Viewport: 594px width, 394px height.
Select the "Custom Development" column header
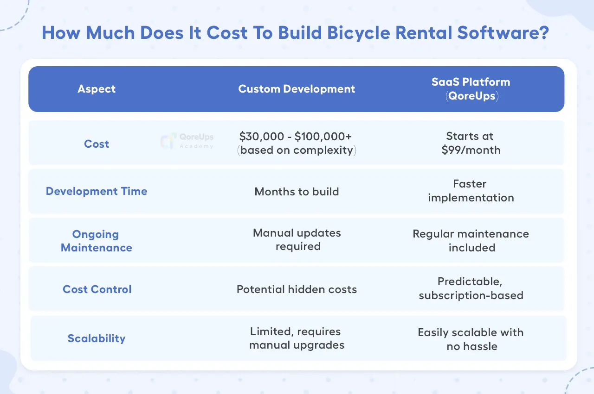[x=297, y=89]
